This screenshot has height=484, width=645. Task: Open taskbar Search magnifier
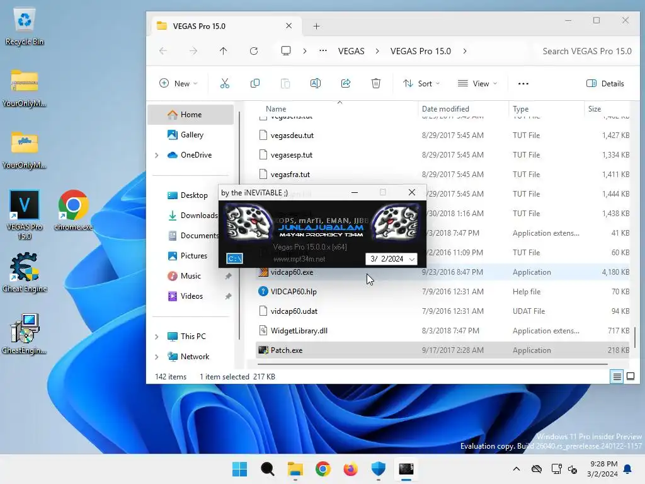tap(267, 469)
